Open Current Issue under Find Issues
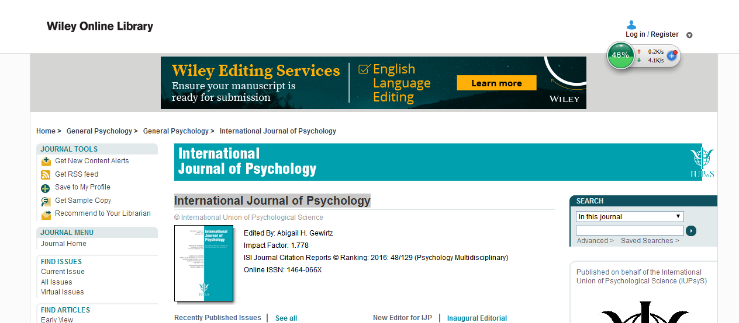739x323 pixels. click(63, 272)
